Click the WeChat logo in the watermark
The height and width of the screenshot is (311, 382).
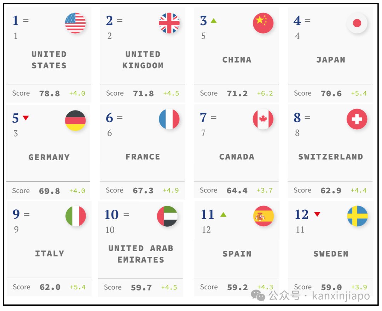coord(258,295)
